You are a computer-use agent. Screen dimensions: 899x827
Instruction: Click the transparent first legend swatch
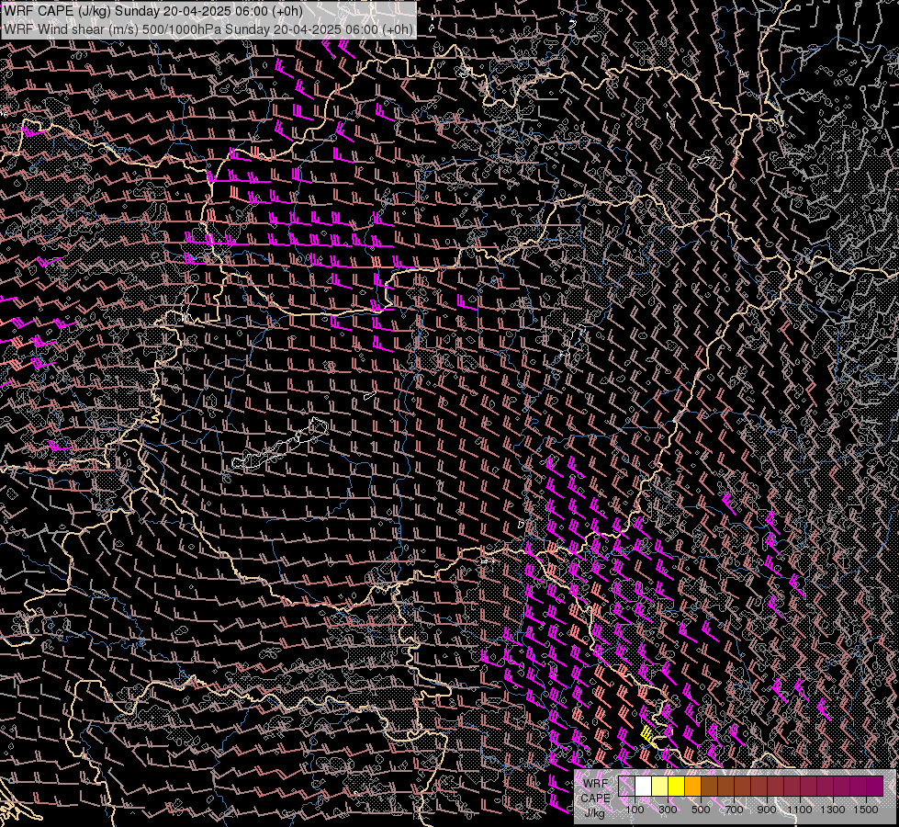point(626,787)
